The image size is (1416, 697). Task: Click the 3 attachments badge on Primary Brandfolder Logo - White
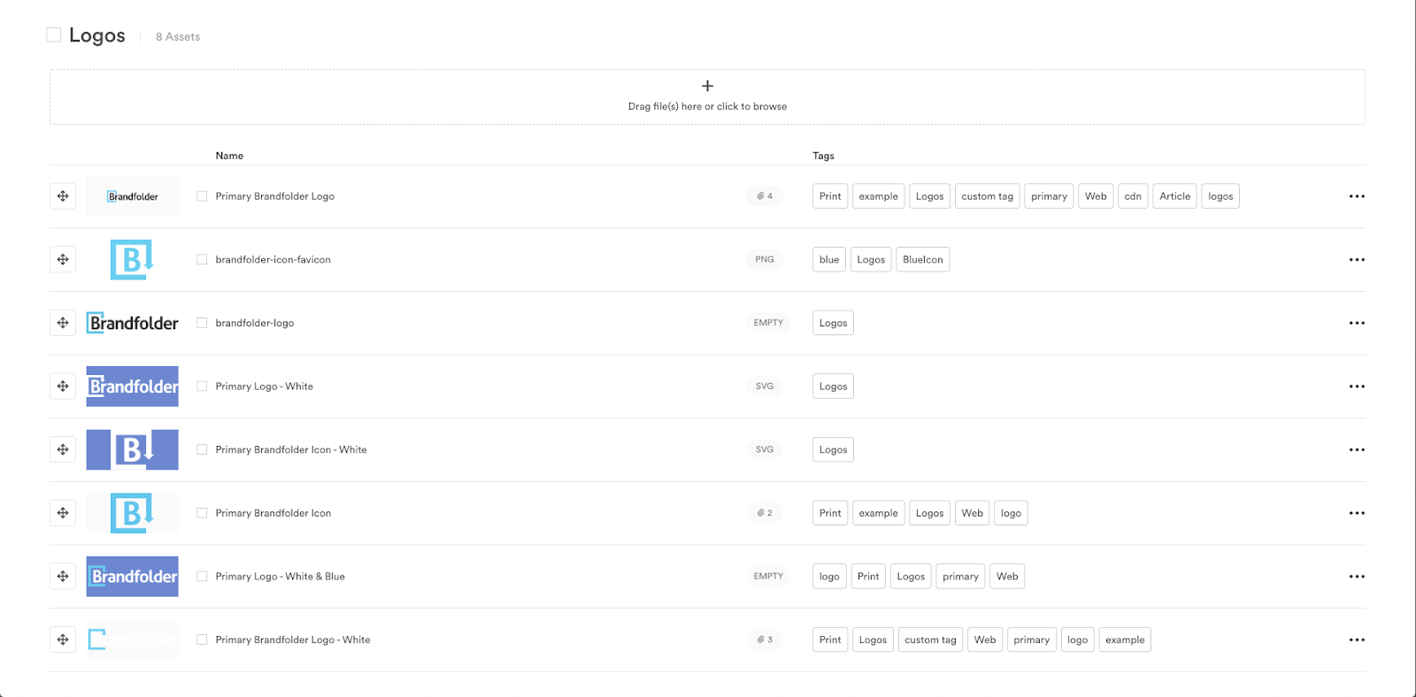[x=765, y=640]
